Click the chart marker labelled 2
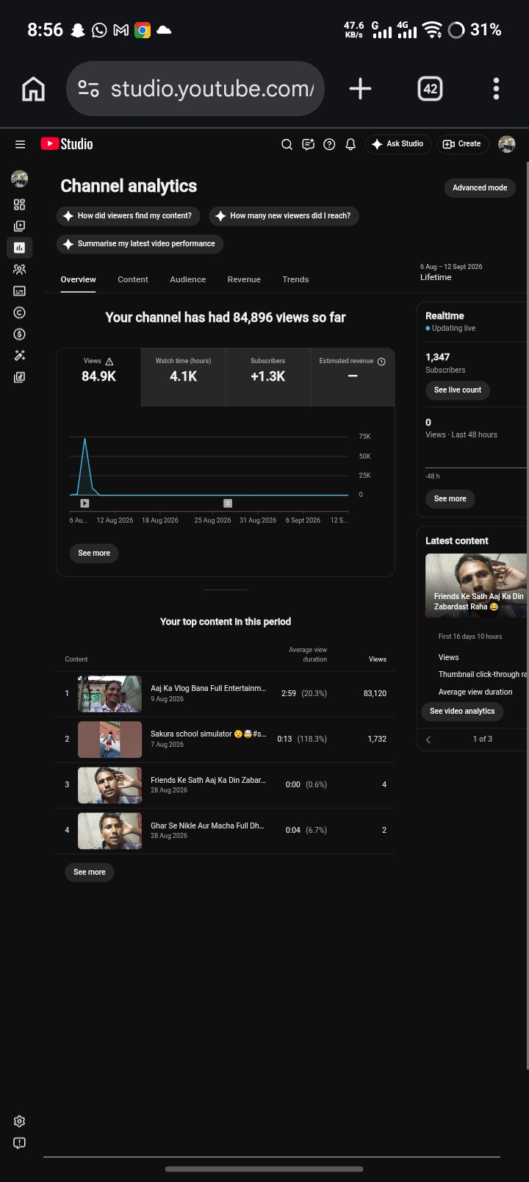The image size is (529, 1182). [228, 504]
